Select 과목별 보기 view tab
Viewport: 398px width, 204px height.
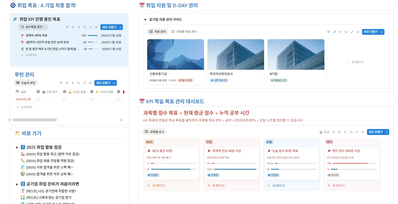154,132
